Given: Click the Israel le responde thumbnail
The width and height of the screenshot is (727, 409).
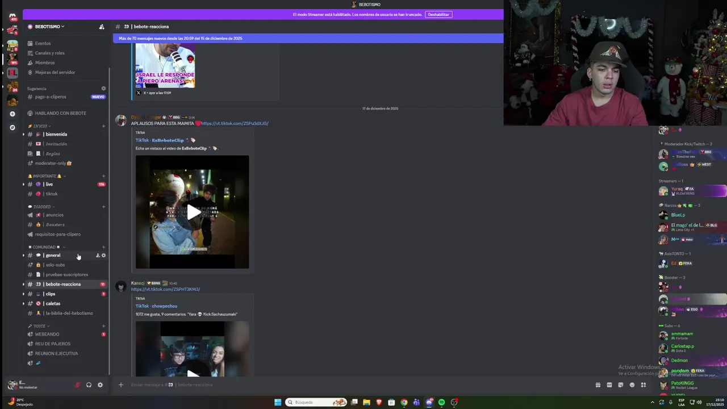Looking at the screenshot, I should (x=165, y=66).
